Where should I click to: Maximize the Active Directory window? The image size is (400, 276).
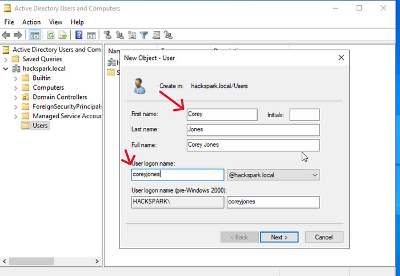[359, 8]
